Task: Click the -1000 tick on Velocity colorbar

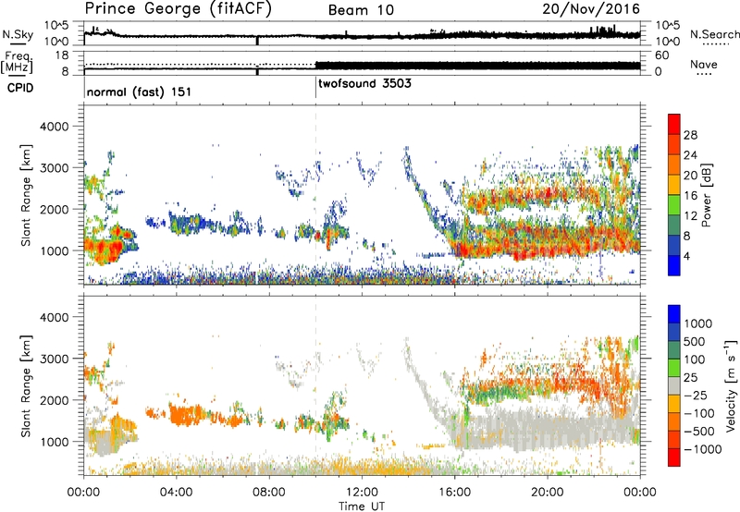Action: [703, 449]
